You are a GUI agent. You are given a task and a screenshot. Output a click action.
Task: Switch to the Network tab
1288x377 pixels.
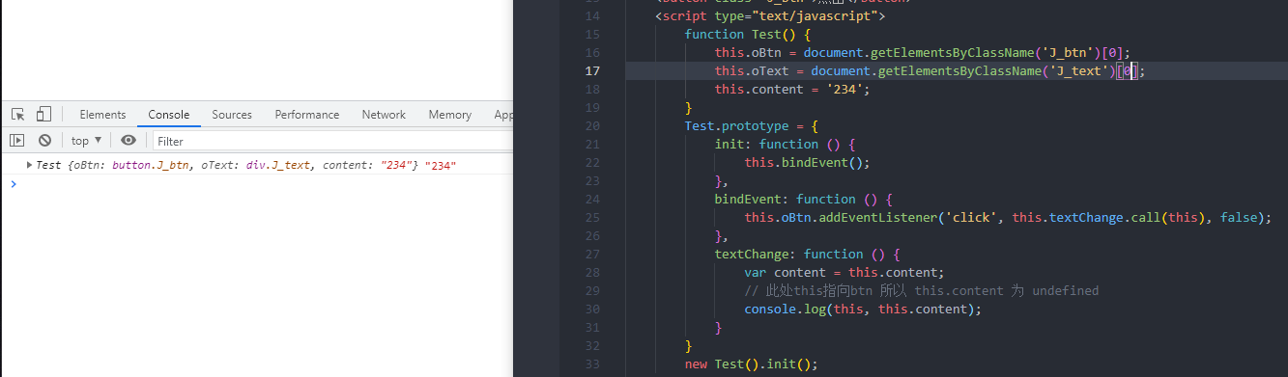[384, 115]
